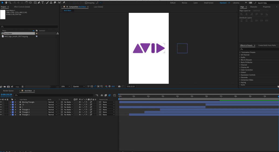
Task: Open the 25% magnification dropdown
Action: tap(66, 86)
